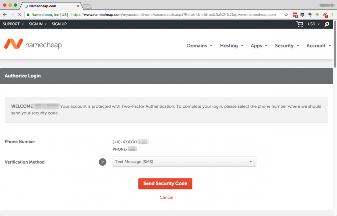Click the browser forward arrow
Viewport: 337px width, 216px height.
(x=12, y=14)
